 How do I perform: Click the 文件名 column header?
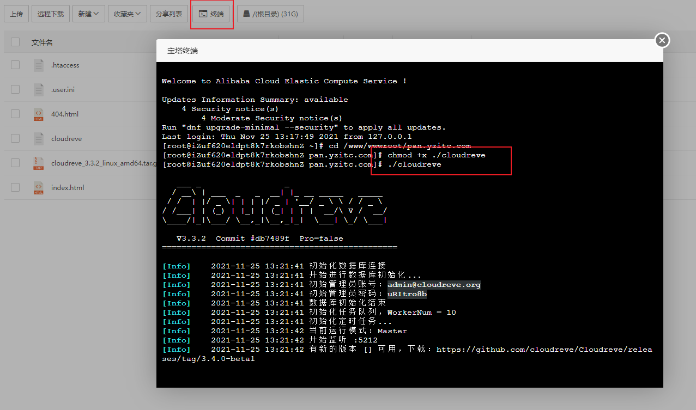[x=42, y=42]
